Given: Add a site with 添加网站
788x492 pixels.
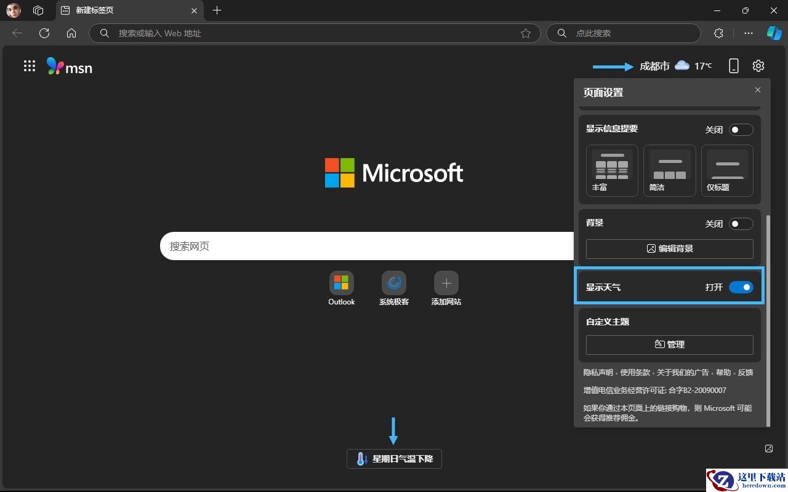Looking at the screenshot, I should tap(446, 288).
